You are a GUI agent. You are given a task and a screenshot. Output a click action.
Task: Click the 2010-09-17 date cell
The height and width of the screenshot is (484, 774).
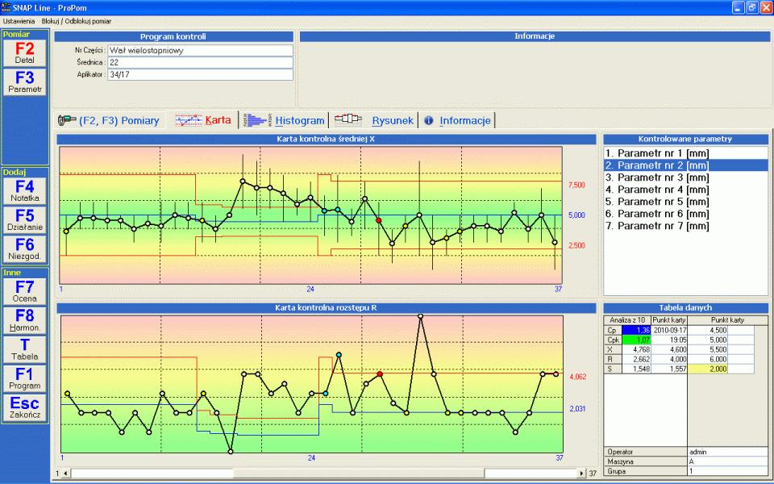(x=669, y=330)
